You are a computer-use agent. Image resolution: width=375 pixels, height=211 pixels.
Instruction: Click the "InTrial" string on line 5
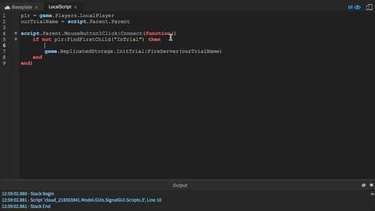[x=128, y=39]
